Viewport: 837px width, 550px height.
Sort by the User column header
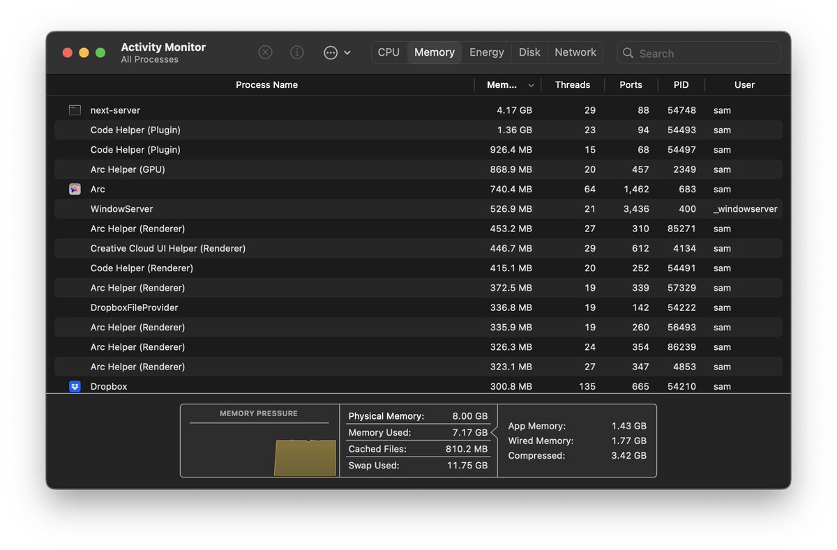click(744, 85)
